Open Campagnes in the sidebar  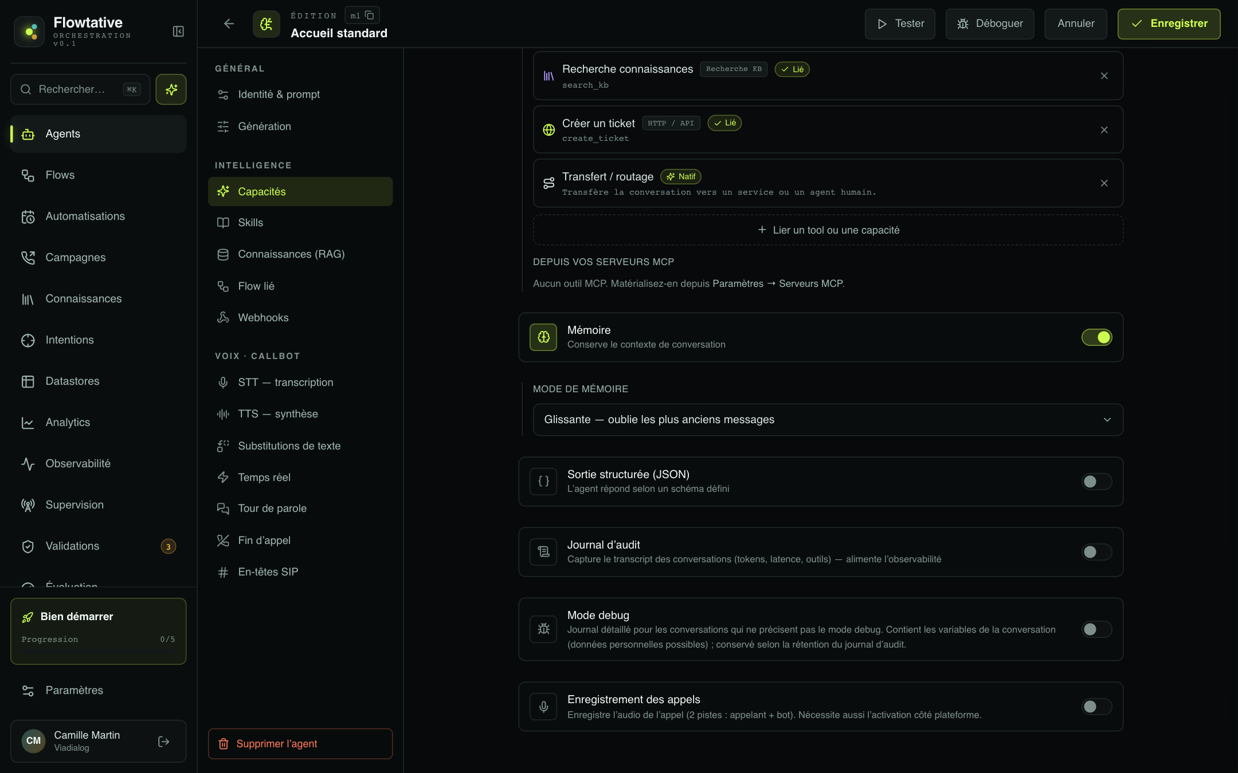98,258
